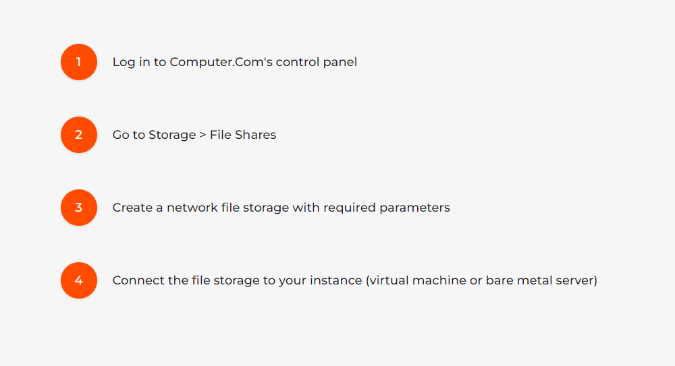The width and height of the screenshot is (675, 366).
Task: Select the orange step 3 circle
Action: [x=79, y=208]
